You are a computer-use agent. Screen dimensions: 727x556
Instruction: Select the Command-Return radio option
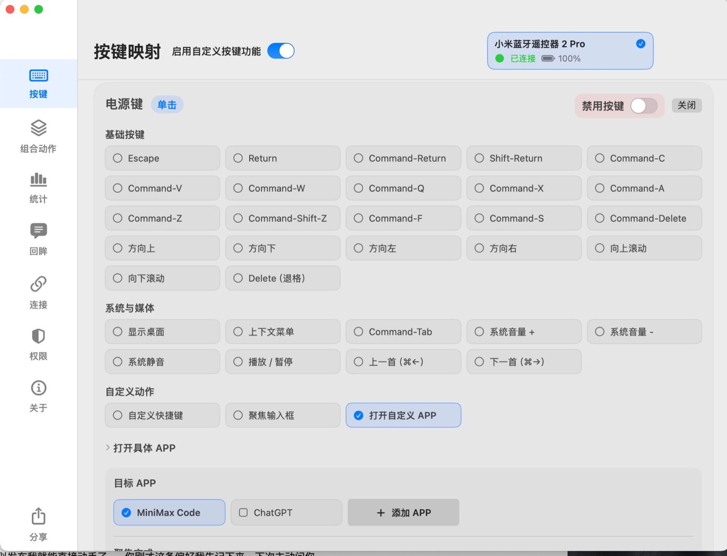click(x=403, y=158)
